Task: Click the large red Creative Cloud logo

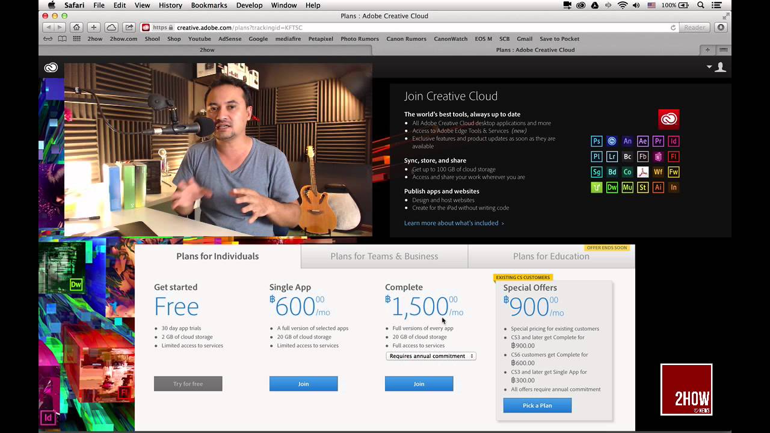Action: [x=668, y=119]
